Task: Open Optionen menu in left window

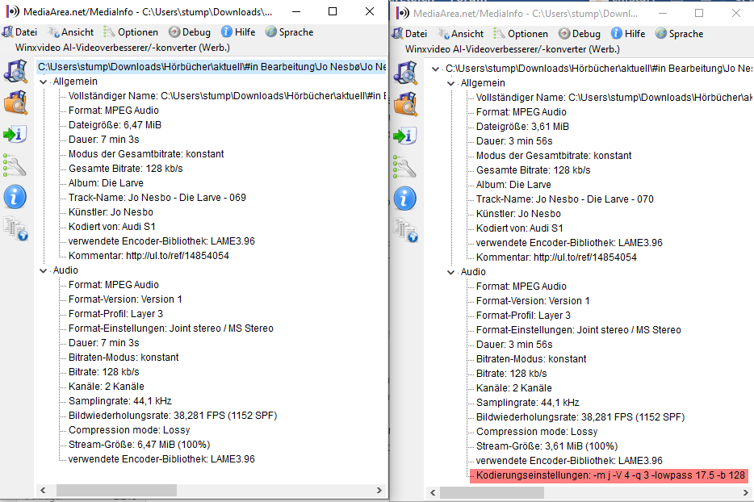Action: tap(131, 32)
